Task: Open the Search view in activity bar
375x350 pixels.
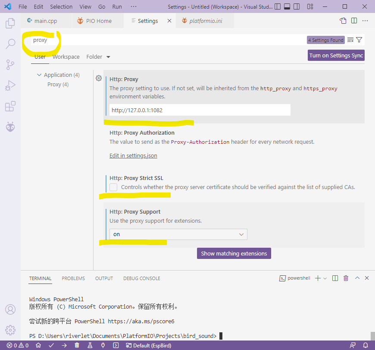Action: click(x=10, y=44)
